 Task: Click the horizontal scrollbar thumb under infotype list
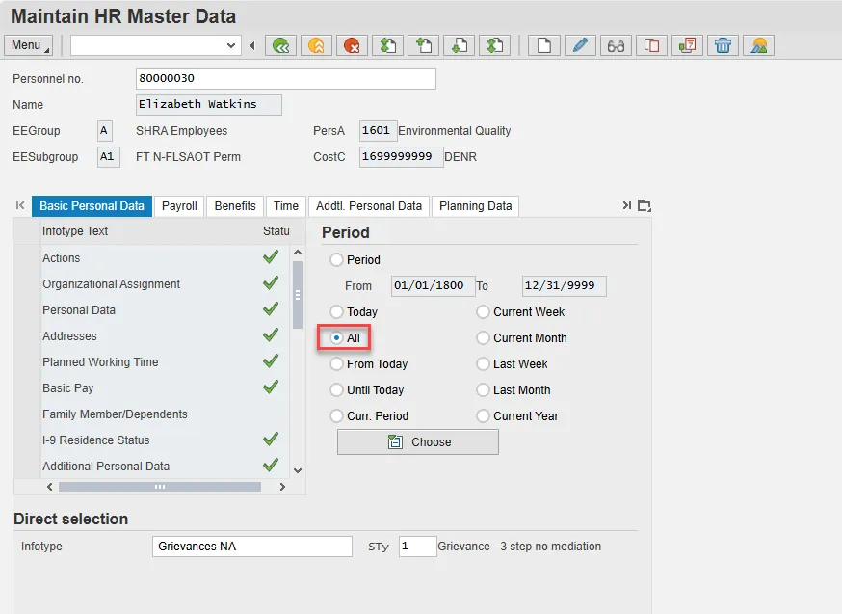tap(160, 487)
